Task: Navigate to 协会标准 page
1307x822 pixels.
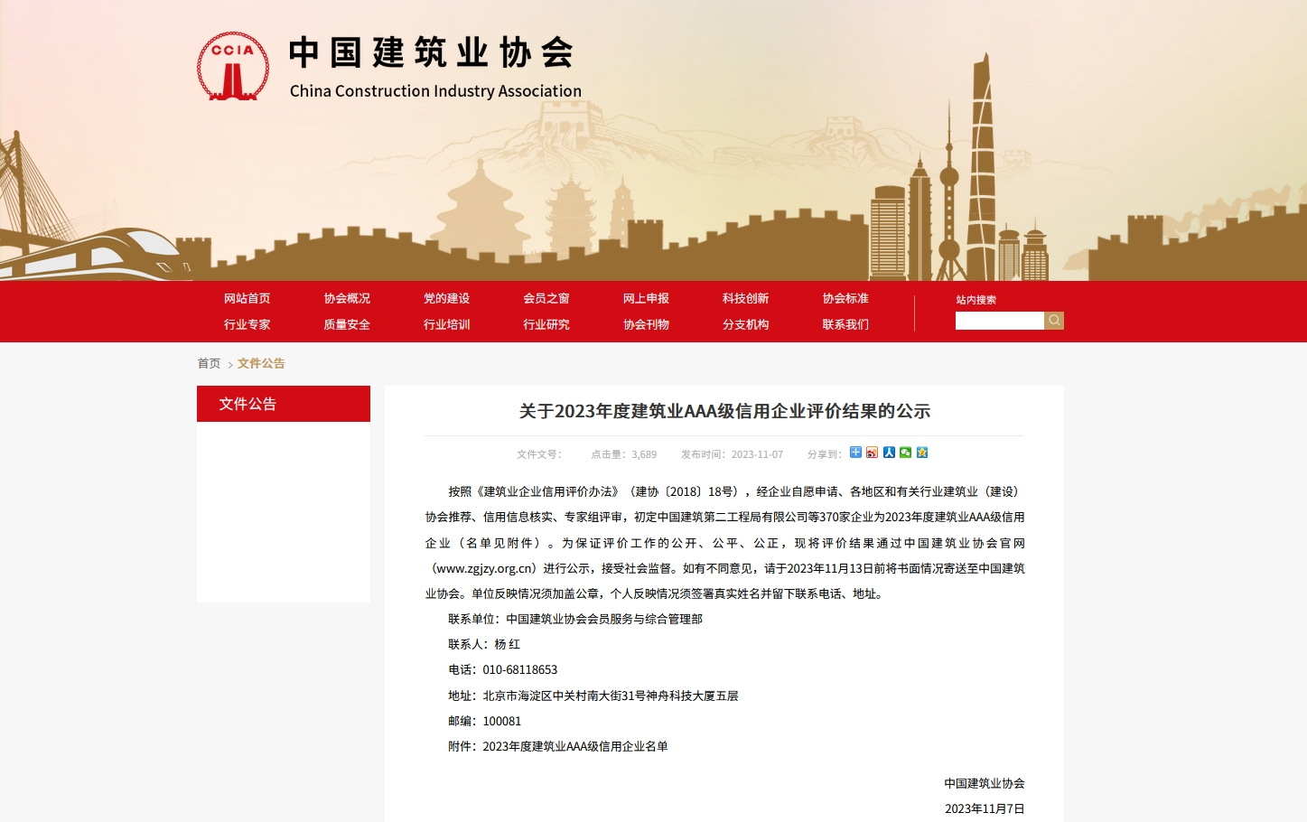Action: (x=845, y=298)
